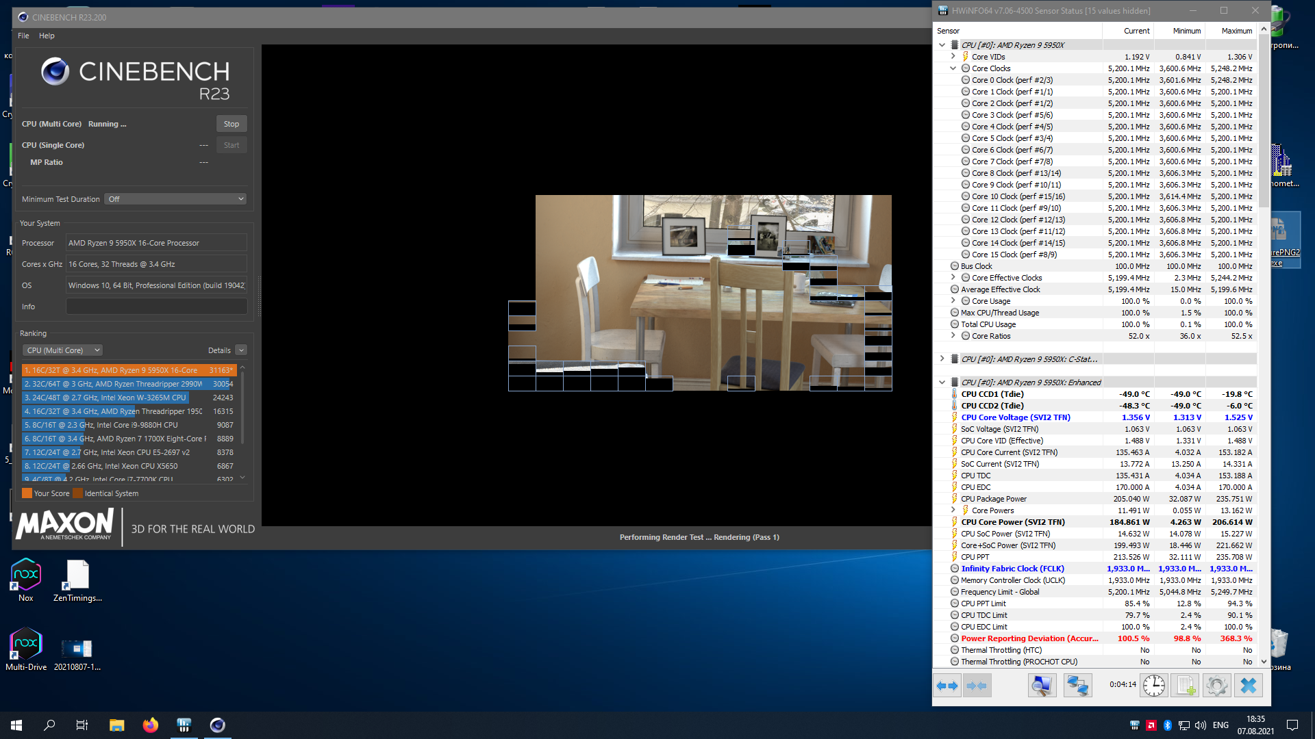Open the Minimum Test Duration dropdown
The image size is (1315, 739).
[x=175, y=199]
